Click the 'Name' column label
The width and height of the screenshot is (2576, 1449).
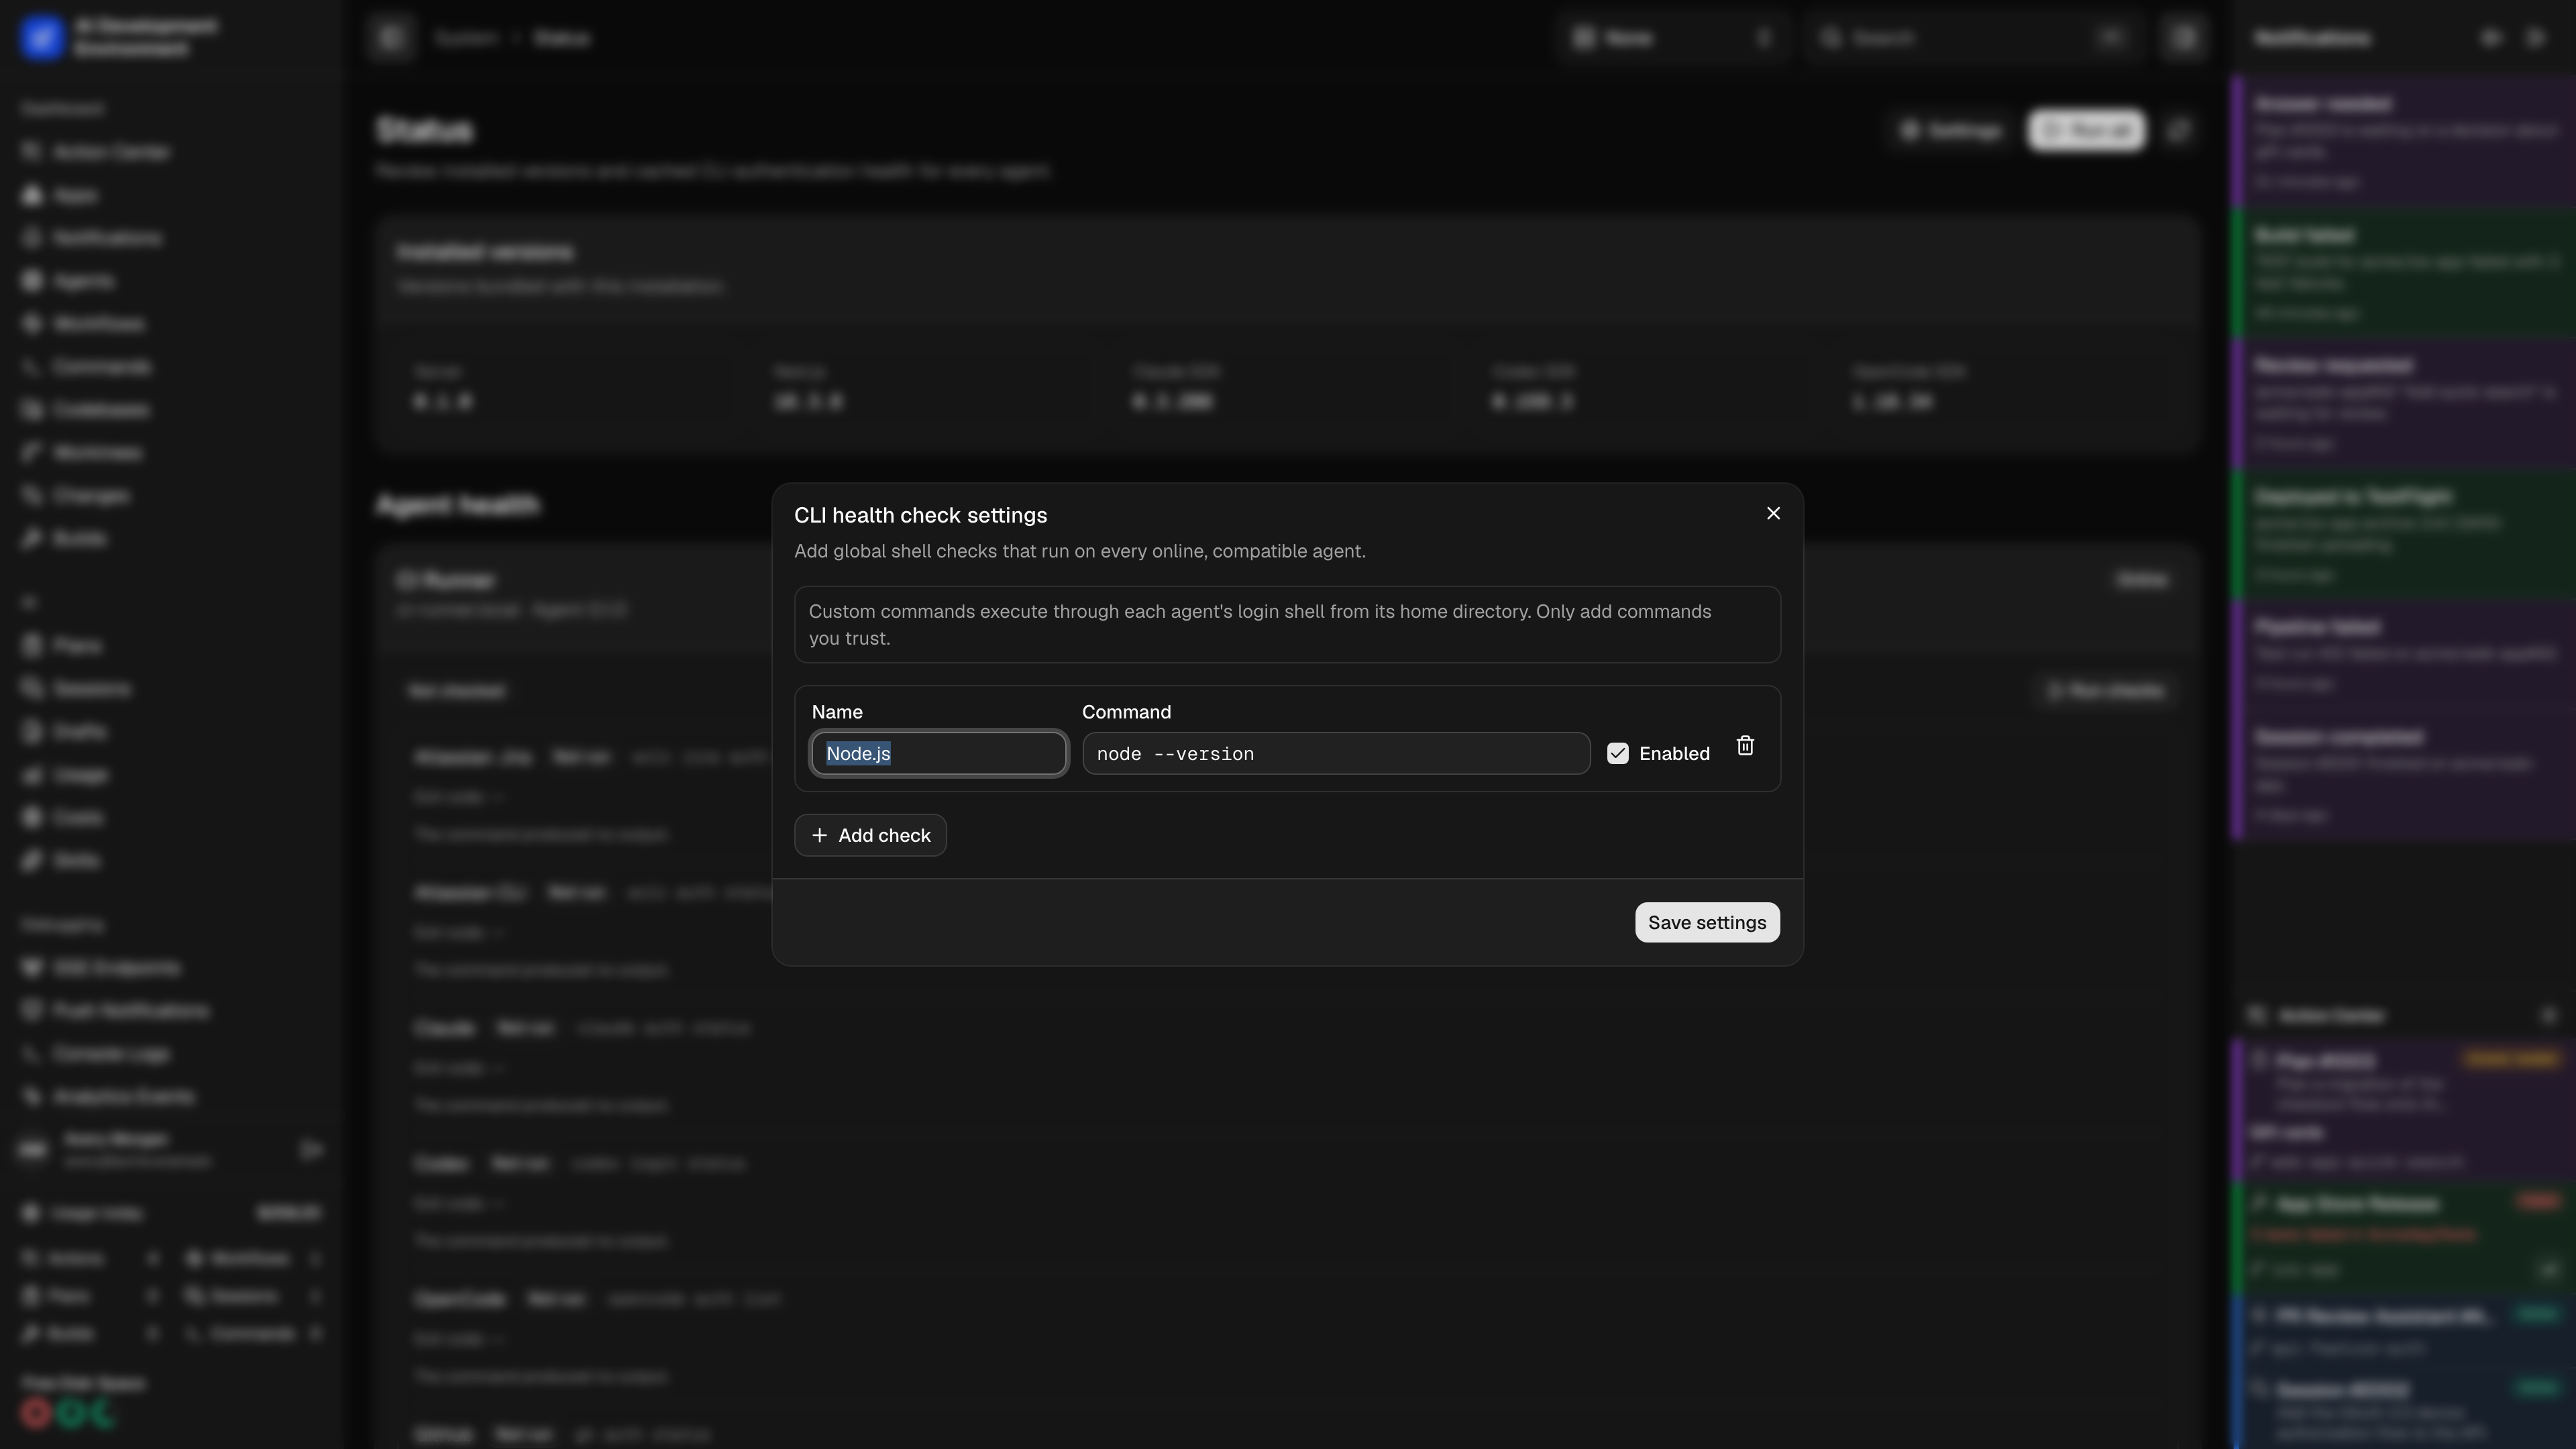coord(837,712)
